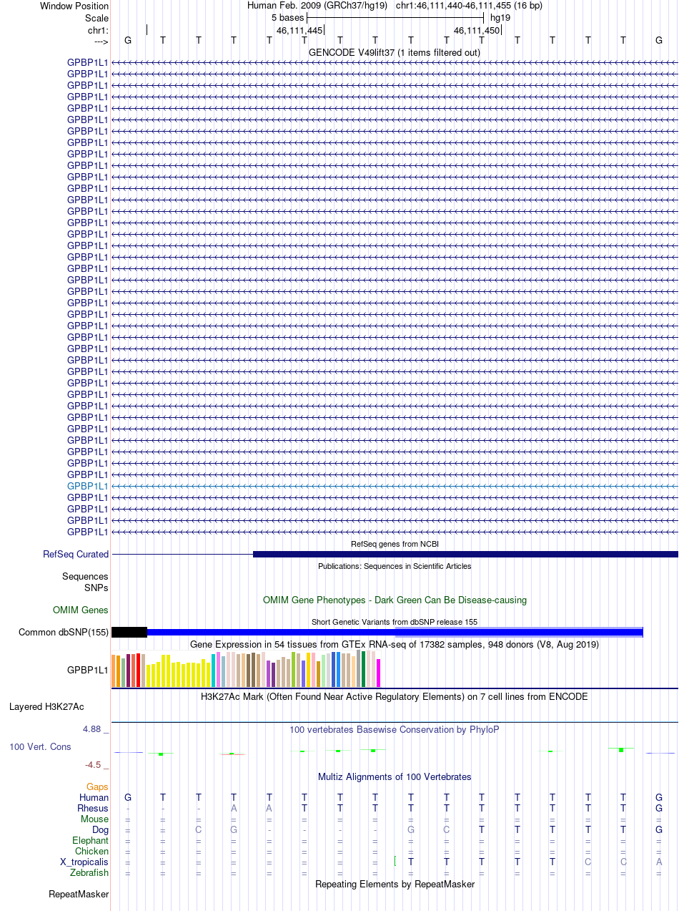679x911 pixels.
Task: Open OMIM Gene Phenotypes track title
Action: 395,600
